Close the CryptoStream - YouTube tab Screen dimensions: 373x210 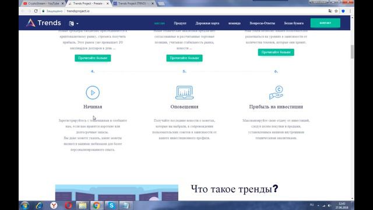[x=62, y=3]
